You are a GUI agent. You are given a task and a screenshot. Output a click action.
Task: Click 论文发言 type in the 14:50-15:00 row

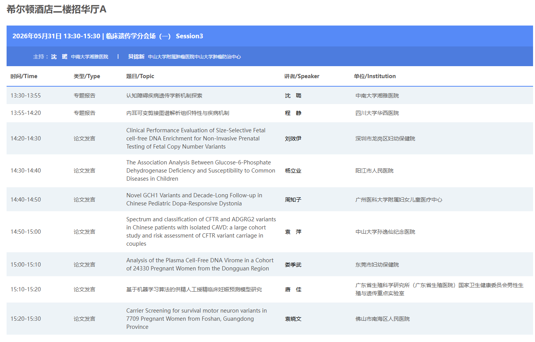coord(84,232)
